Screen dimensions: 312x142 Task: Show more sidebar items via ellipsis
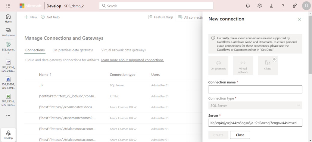coord(8,115)
